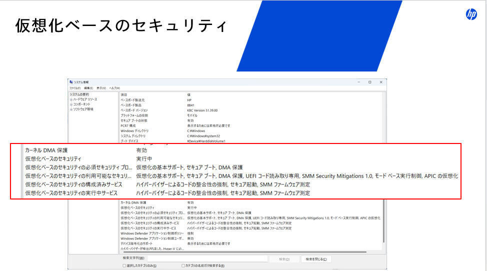Image resolution: width=487 pixels, height=271 pixels.
Task: Click the 検索を閉じる(C) button
Action: coord(316,259)
